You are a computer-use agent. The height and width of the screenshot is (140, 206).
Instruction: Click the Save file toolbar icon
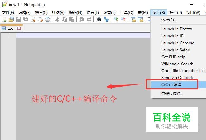point(18,19)
